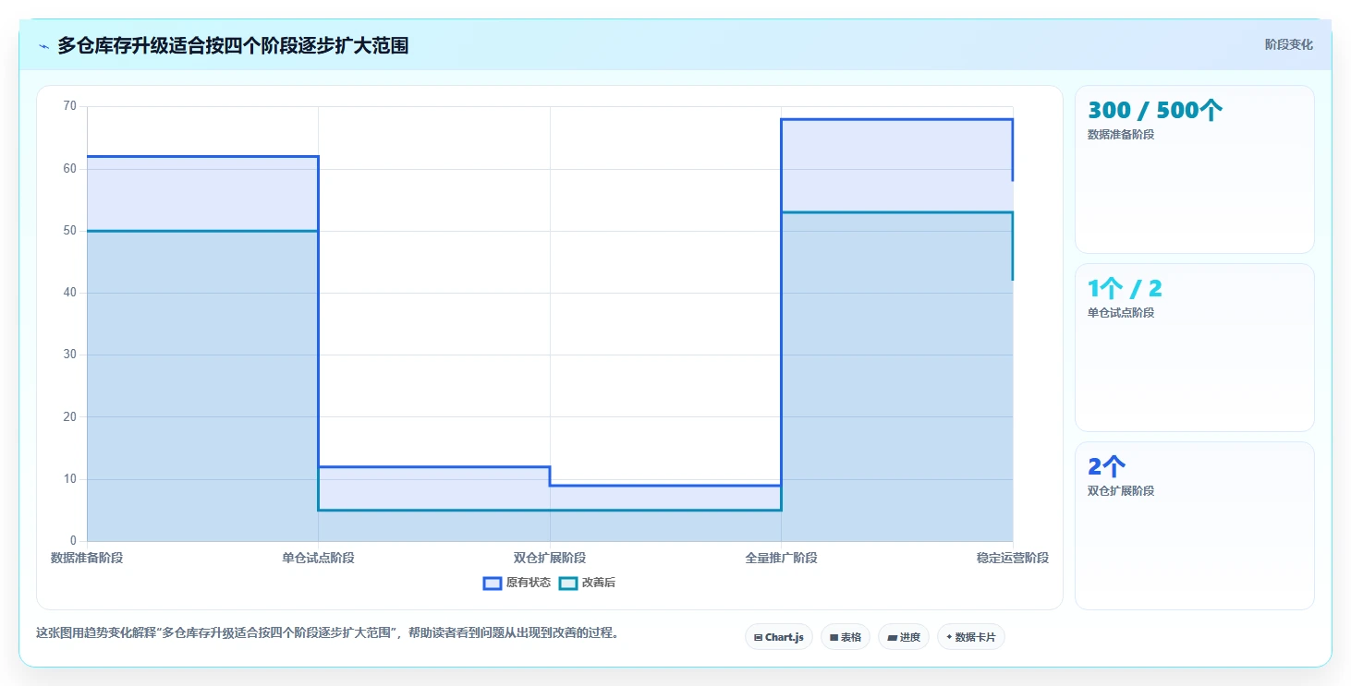The image size is (1351, 686).
Task: Click the 300 / 500个 card value
Action: click(1155, 111)
